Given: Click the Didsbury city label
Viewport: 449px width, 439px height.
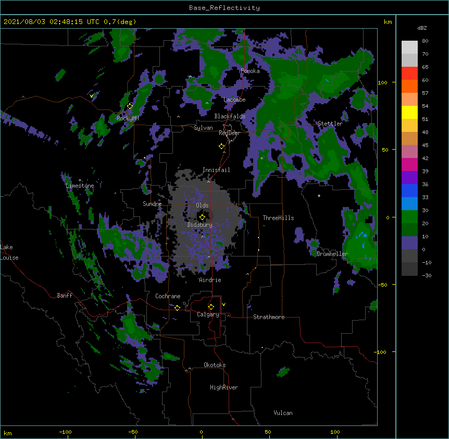Looking at the screenshot, I should pyautogui.click(x=200, y=225).
